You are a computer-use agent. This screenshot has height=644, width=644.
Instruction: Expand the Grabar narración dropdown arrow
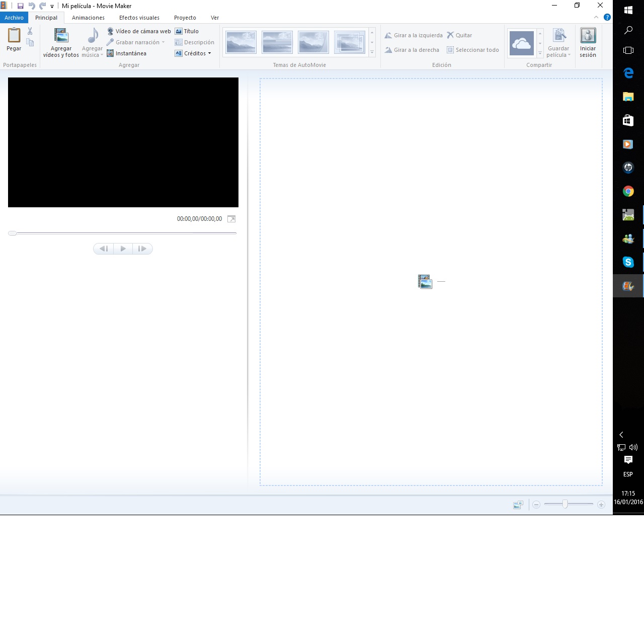(x=163, y=42)
